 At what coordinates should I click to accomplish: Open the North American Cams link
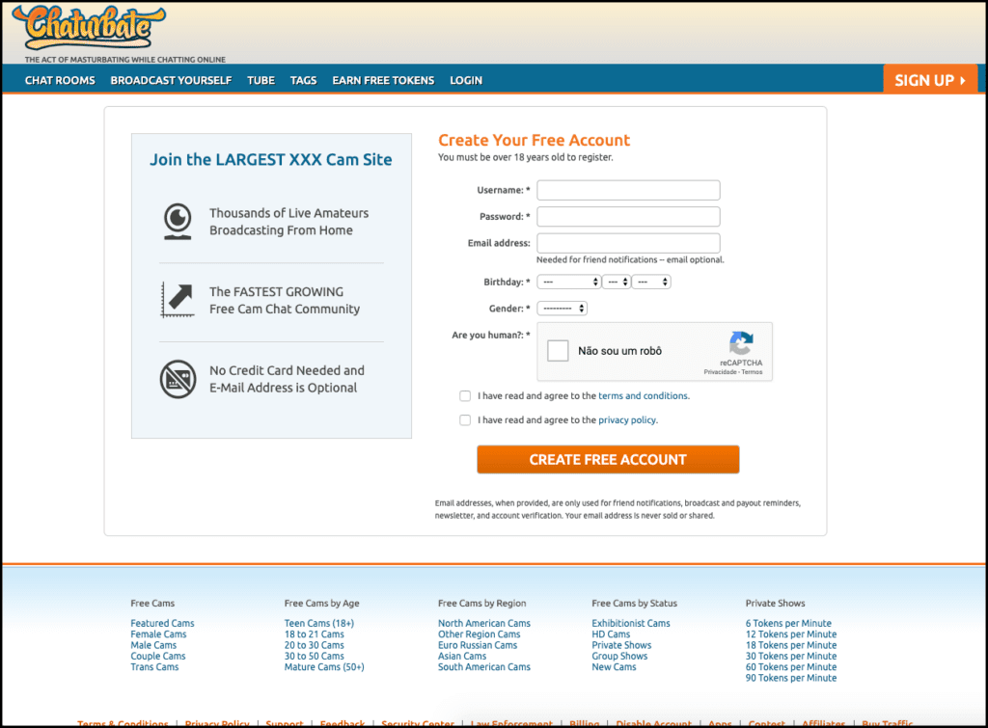[x=484, y=624]
